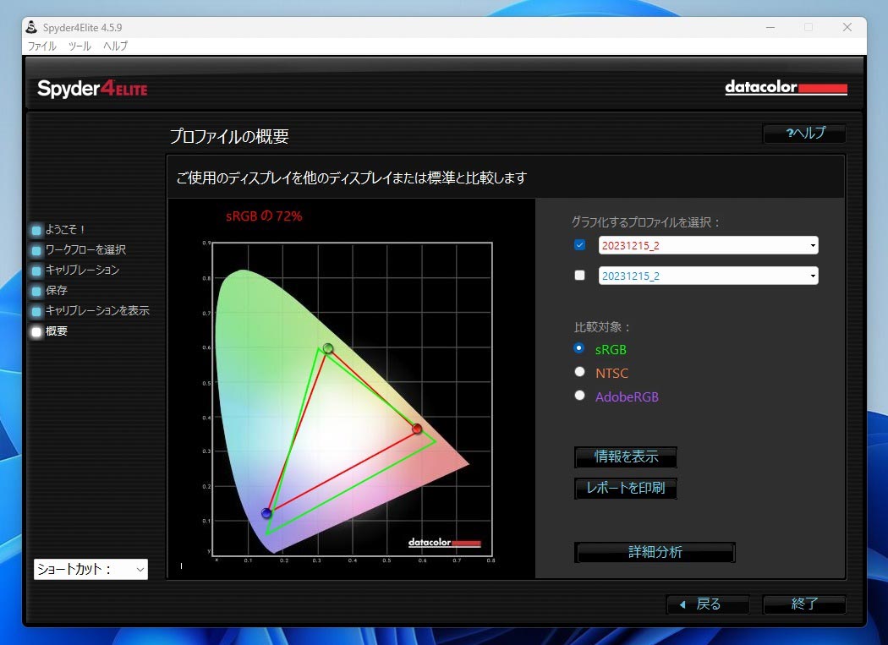The height and width of the screenshot is (645, 888).
Task: Open the ツール menu
Action: point(79,46)
